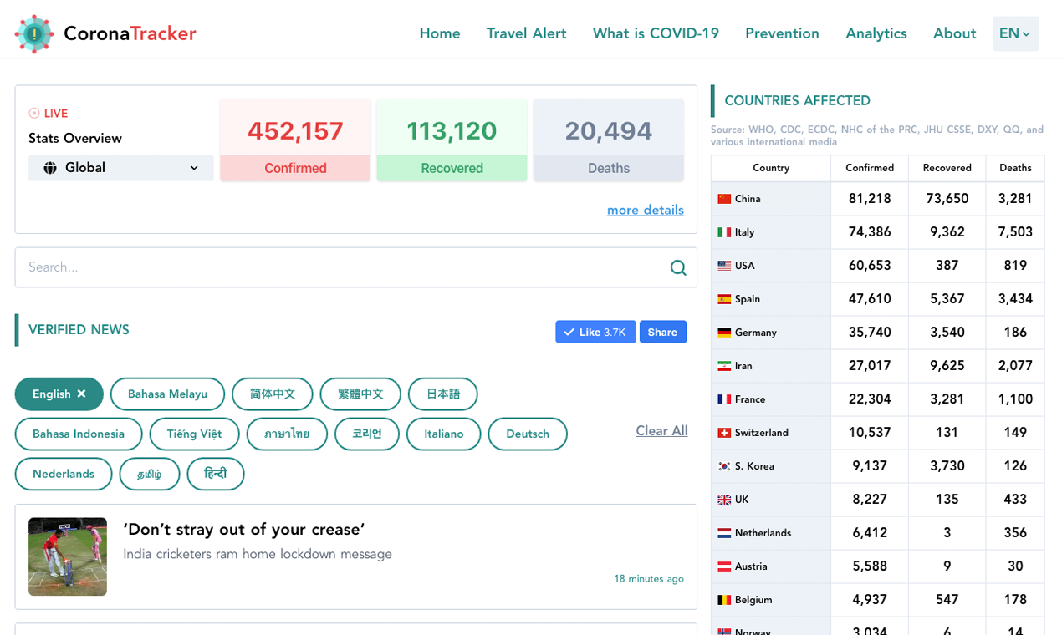1062x635 pixels.
Task: Click the globe icon beside Global
Action: [50, 168]
